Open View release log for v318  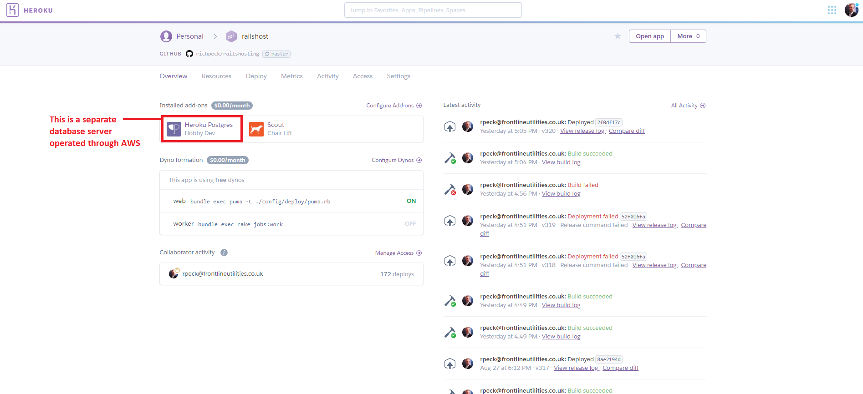654,265
